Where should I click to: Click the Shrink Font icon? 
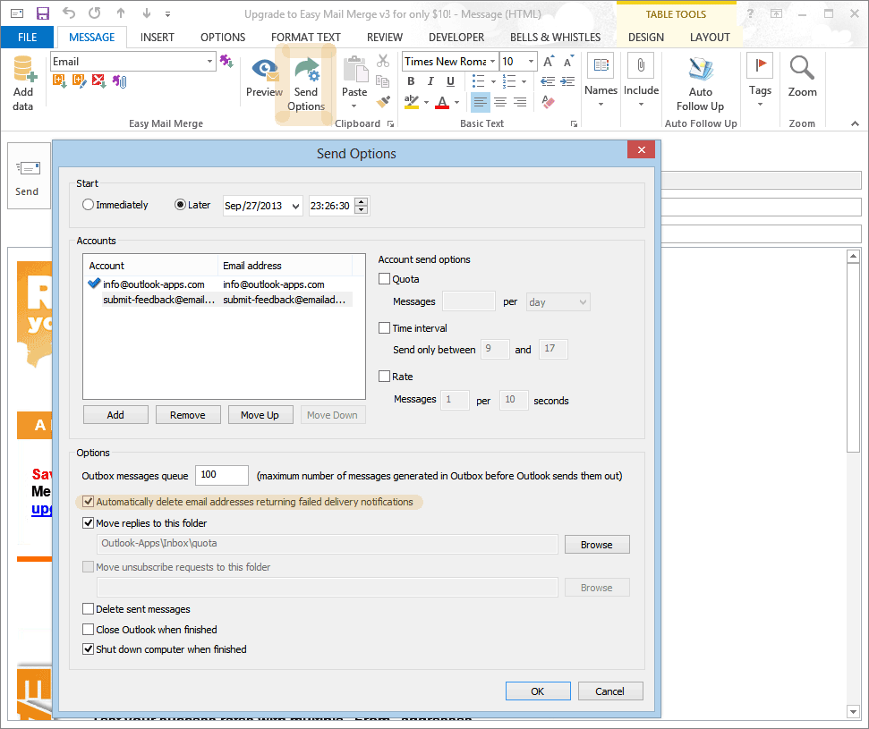[568, 61]
